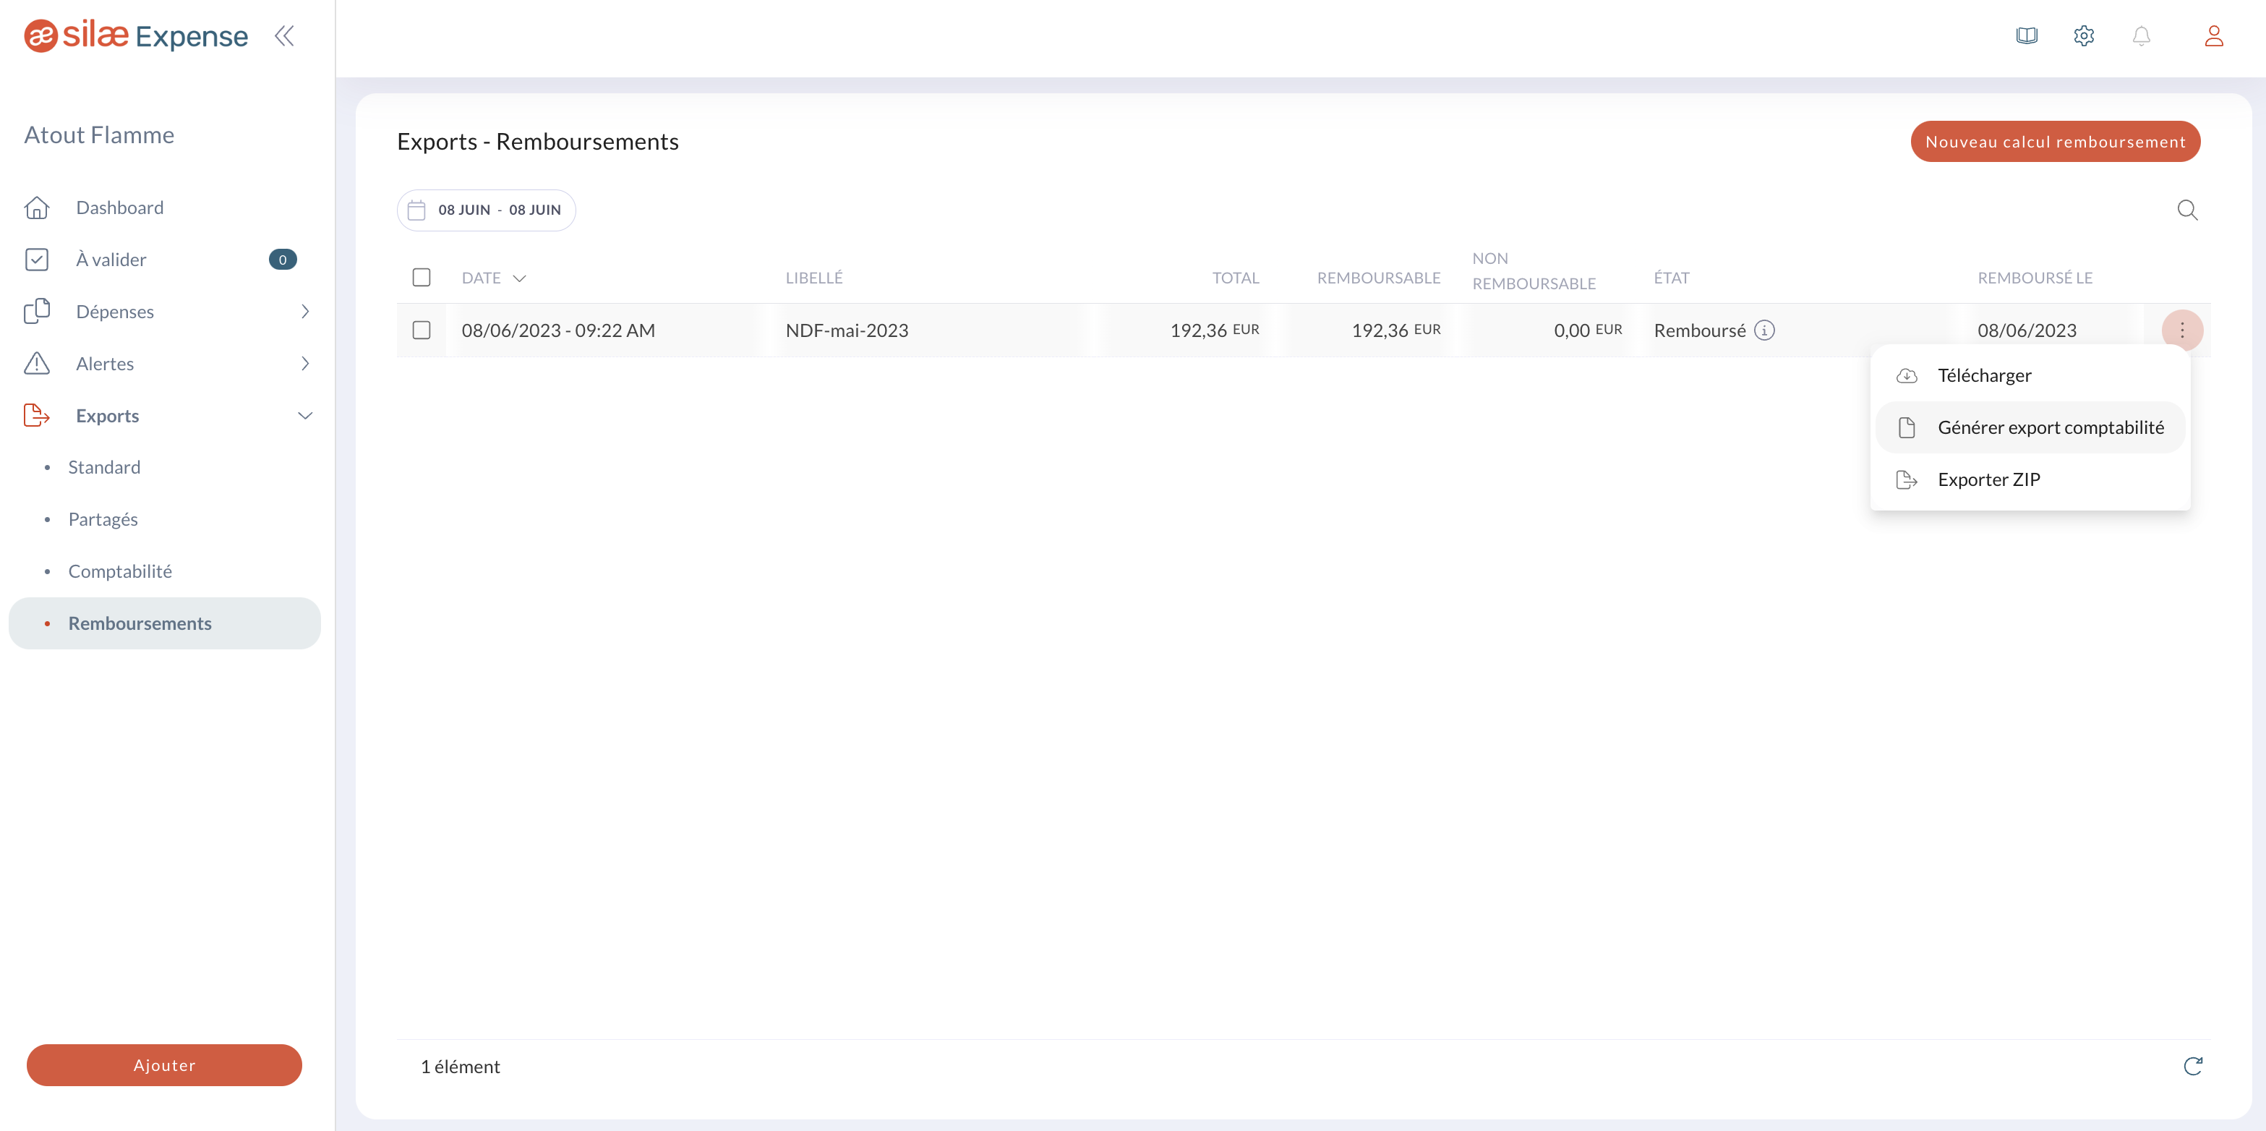Collapse the Exports menu chevron

tap(305, 416)
